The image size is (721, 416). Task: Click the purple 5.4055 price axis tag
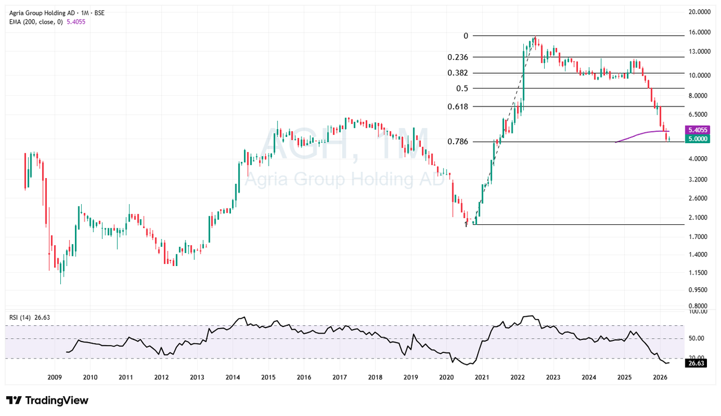[x=697, y=130]
